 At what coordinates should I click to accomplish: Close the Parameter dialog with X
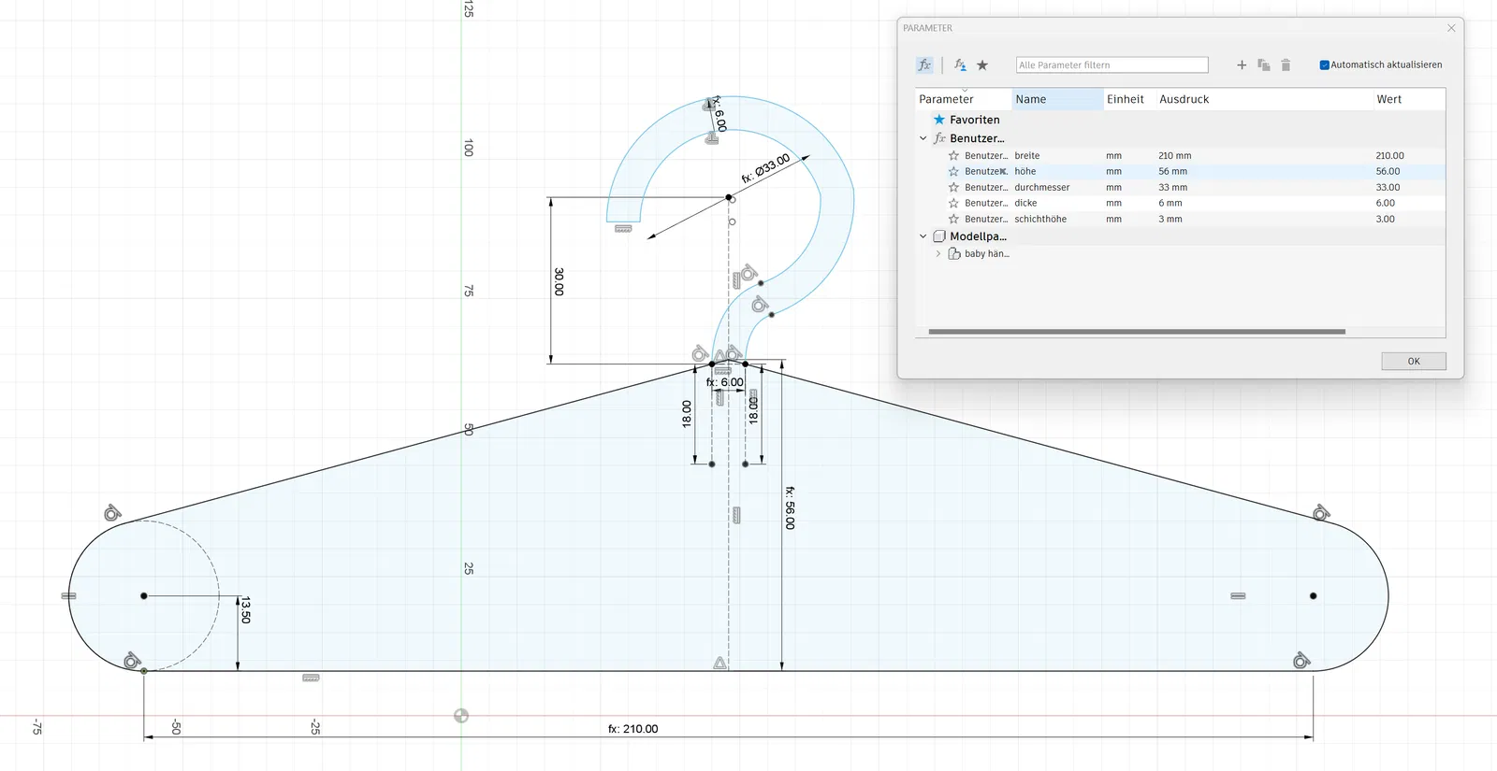tap(1451, 28)
